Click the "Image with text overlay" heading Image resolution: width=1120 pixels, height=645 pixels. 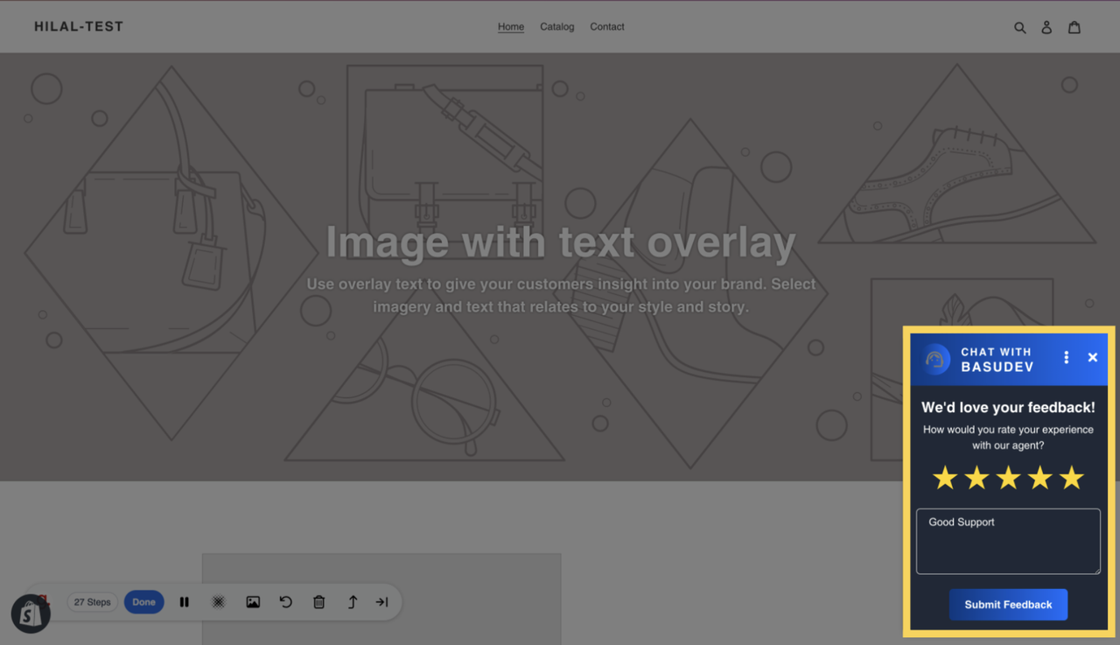(561, 243)
